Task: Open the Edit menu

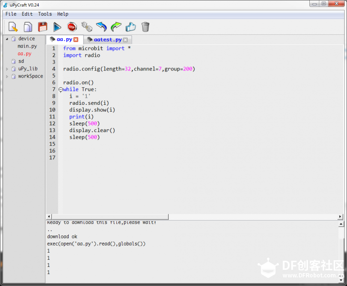Action: (27, 14)
